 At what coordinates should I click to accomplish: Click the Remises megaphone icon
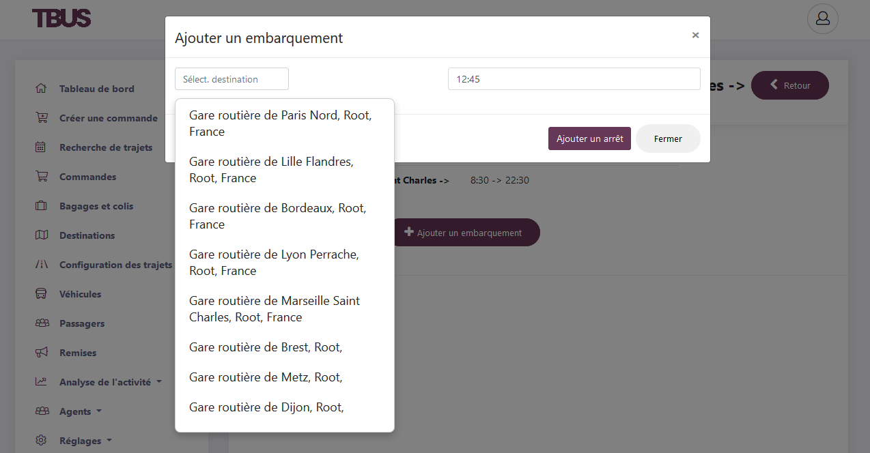41,353
